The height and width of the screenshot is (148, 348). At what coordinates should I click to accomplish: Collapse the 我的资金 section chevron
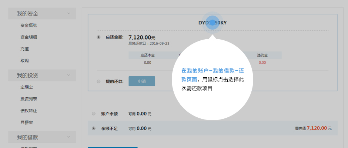[69, 14]
